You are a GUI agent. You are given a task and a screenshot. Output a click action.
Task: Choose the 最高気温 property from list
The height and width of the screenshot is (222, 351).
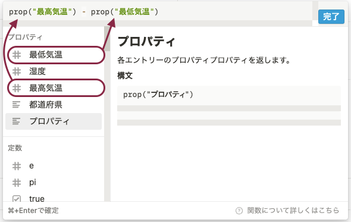coord(56,88)
